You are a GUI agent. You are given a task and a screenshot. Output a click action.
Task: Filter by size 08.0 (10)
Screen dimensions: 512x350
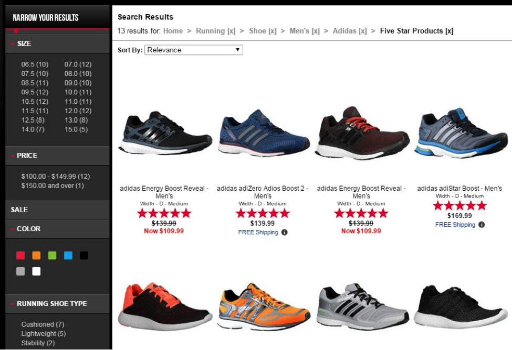78,74
